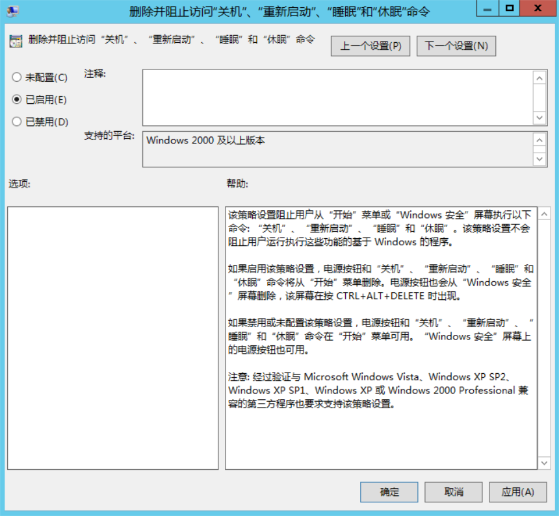Click the help paragraph starting 如果启用该策略设置

[380, 282]
